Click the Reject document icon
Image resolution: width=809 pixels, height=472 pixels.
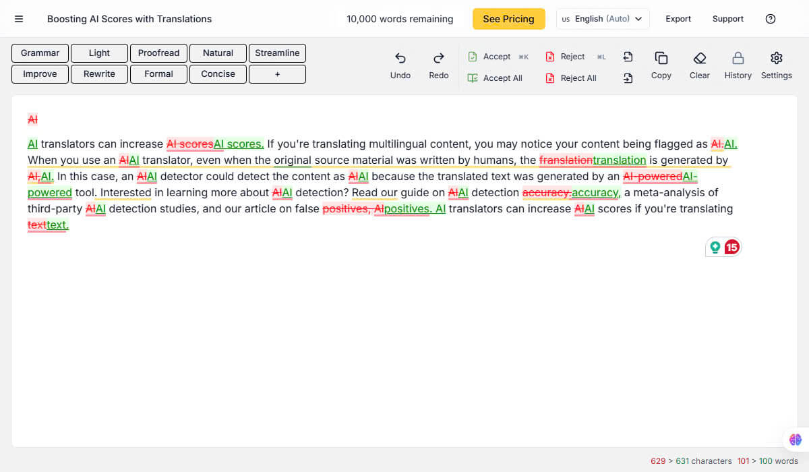tap(550, 57)
